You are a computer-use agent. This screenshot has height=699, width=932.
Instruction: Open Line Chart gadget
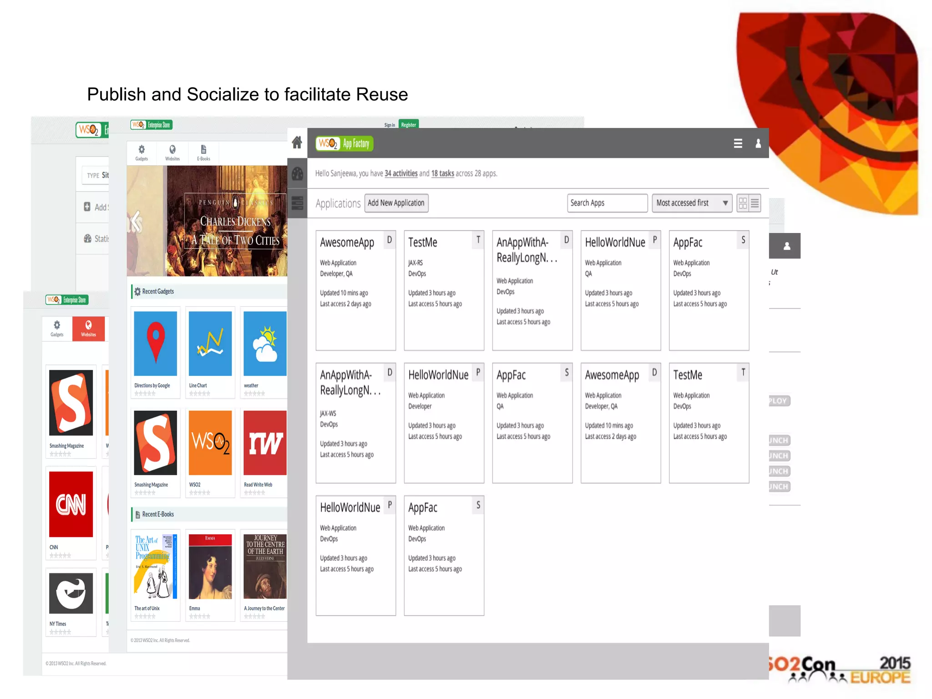(x=210, y=353)
